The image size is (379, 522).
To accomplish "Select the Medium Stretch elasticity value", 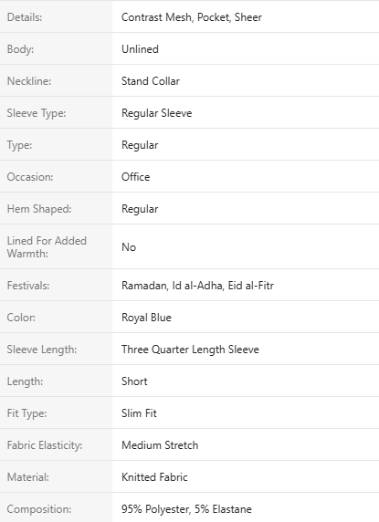I will pos(160,445).
